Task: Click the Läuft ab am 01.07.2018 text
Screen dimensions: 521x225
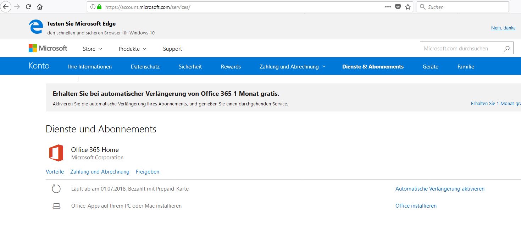Action: point(130,189)
